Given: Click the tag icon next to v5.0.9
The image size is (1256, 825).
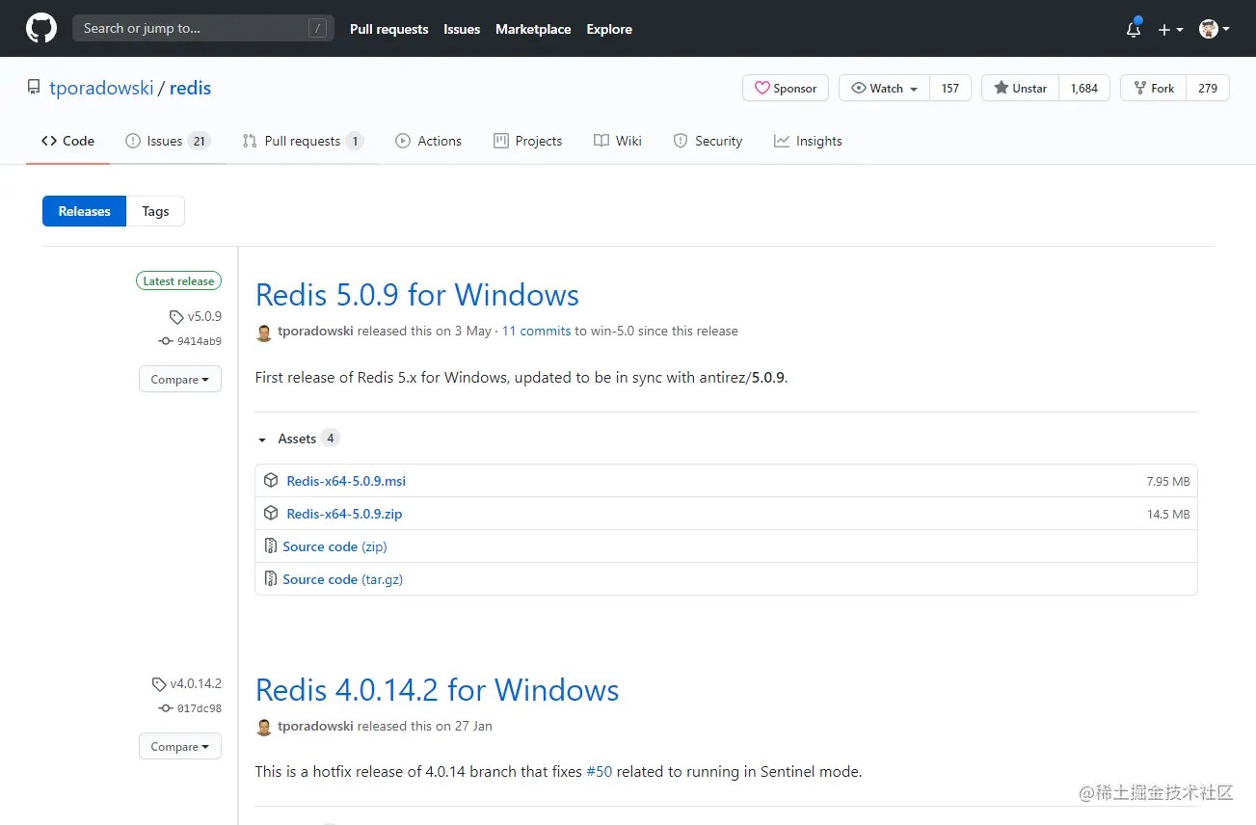Looking at the screenshot, I should tap(176, 317).
